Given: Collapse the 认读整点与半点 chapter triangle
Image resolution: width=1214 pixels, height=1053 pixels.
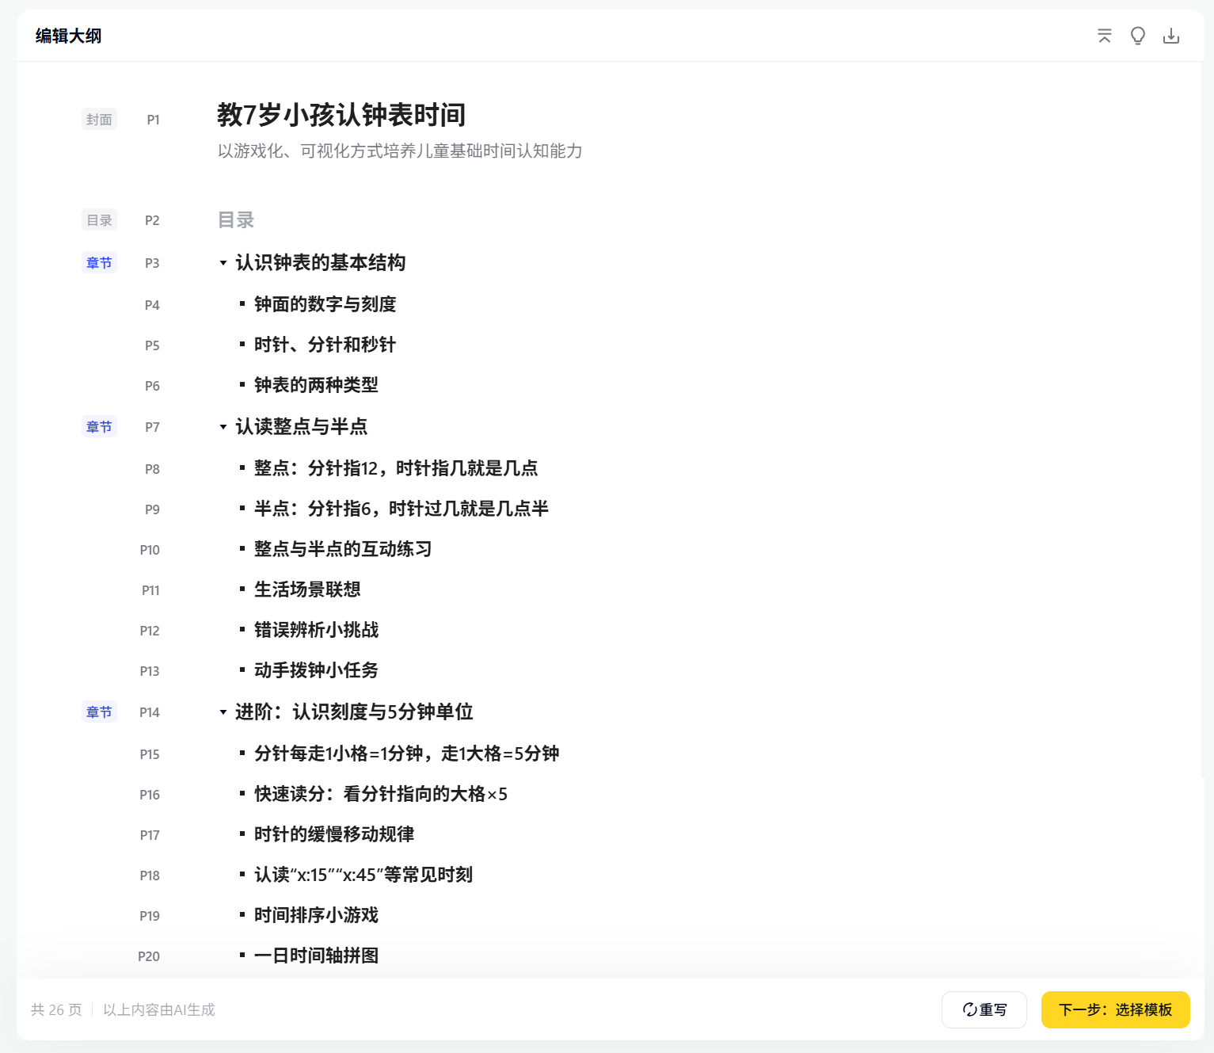Looking at the screenshot, I should coord(223,426).
